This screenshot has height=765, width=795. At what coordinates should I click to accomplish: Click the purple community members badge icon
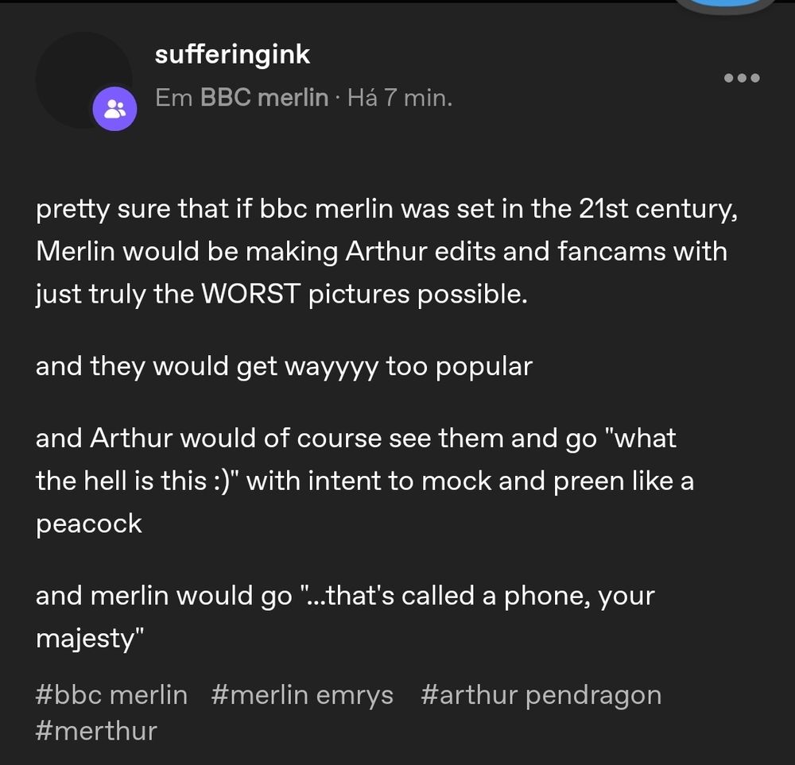[114, 107]
